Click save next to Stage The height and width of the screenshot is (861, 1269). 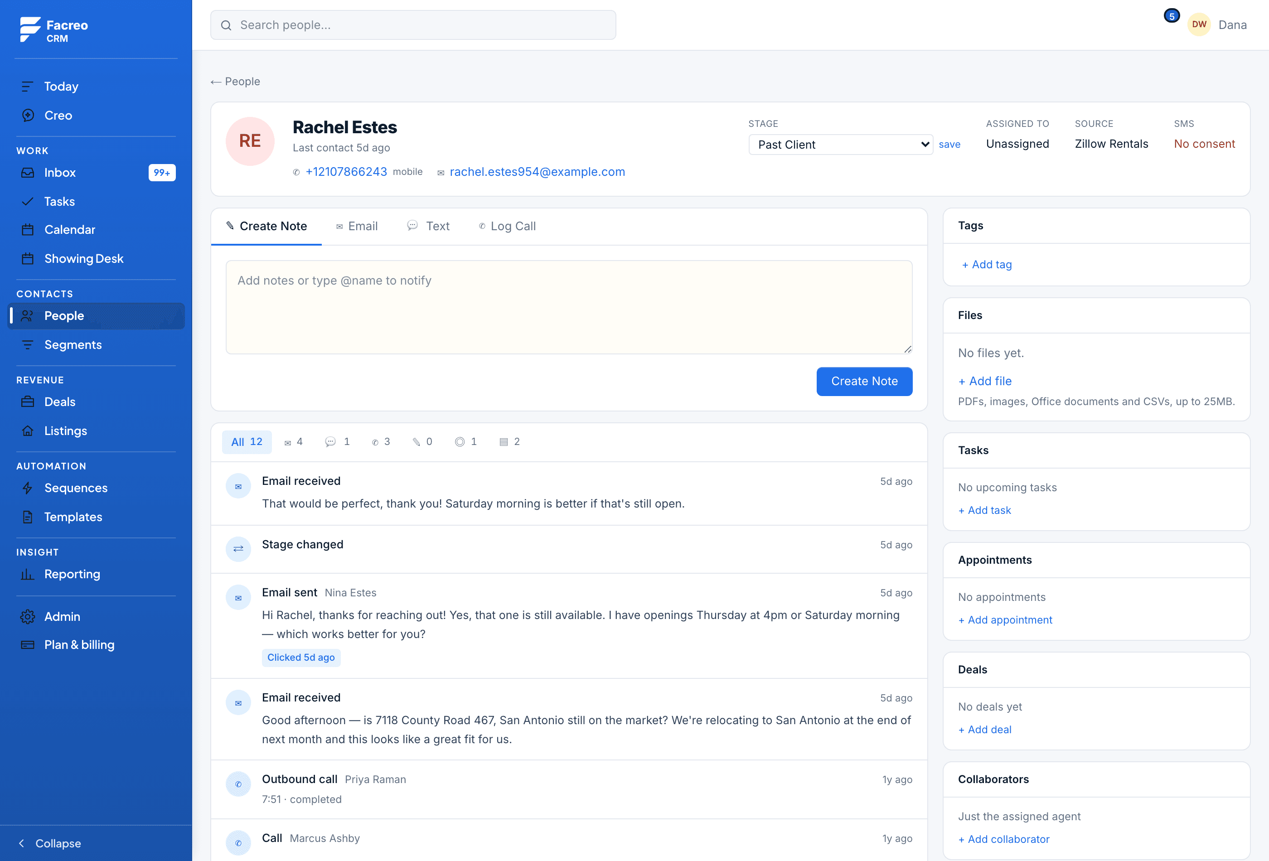click(949, 145)
